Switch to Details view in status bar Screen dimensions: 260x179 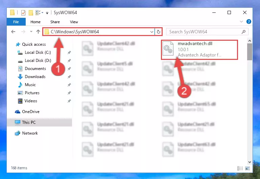[240, 168]
